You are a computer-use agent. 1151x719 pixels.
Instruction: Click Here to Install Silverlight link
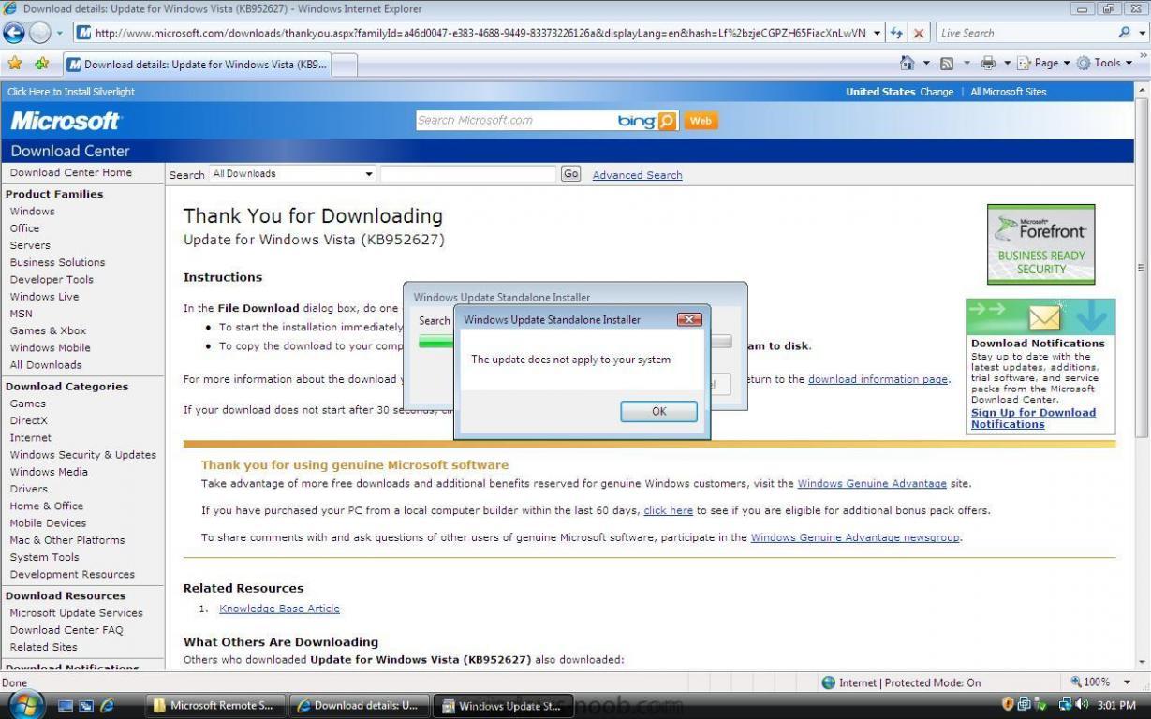tap(71, 92)
